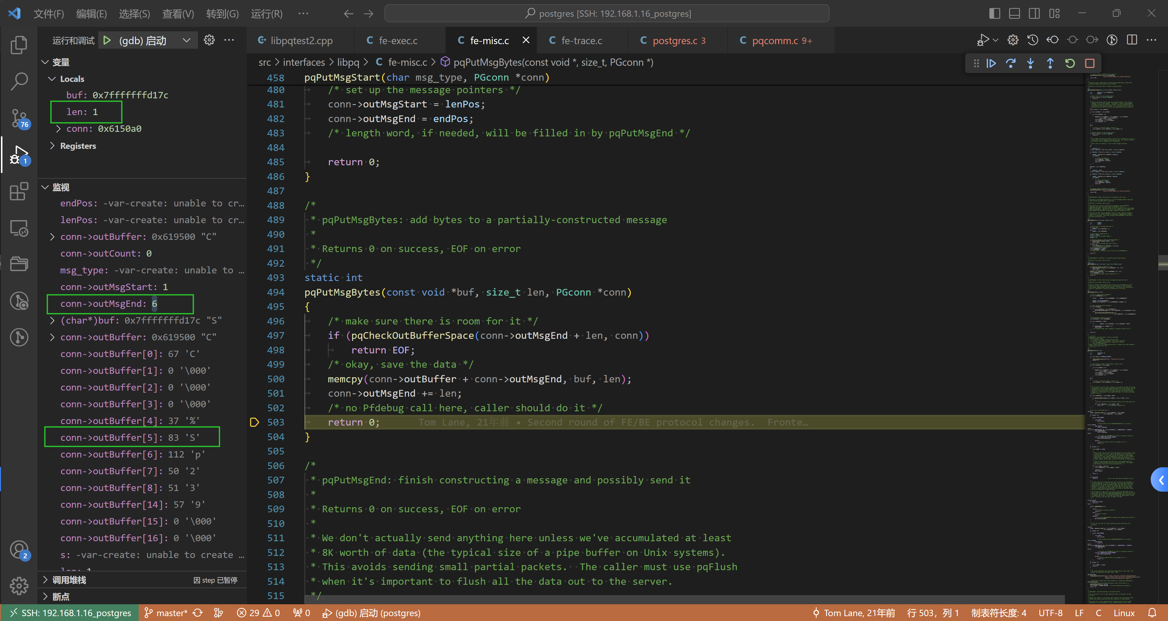The image size is (1168, 621).
Task: Collapse the 监视 section
Action: pyautogui.click(x=45, y=188)
